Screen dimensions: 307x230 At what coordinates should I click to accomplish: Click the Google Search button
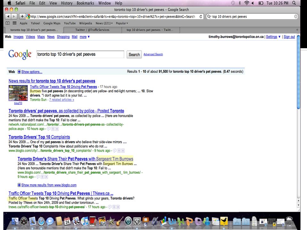(134, 55)
